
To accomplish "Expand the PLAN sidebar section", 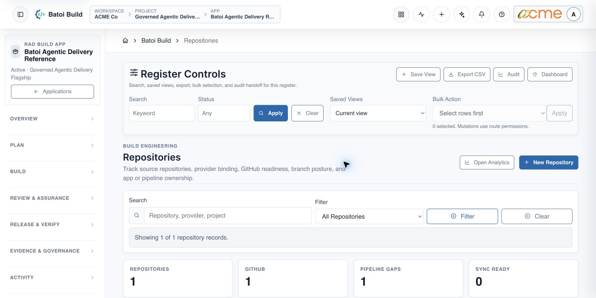I will [x=52, y=145].
